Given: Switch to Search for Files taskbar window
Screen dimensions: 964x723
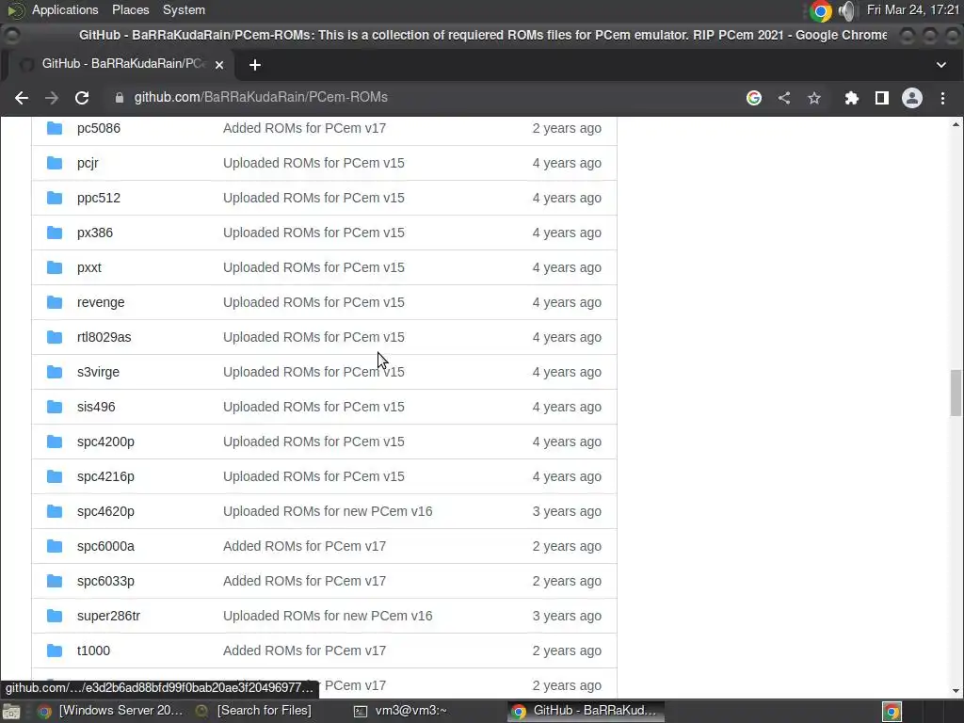Looking at the screenshot, I should 255,711.
